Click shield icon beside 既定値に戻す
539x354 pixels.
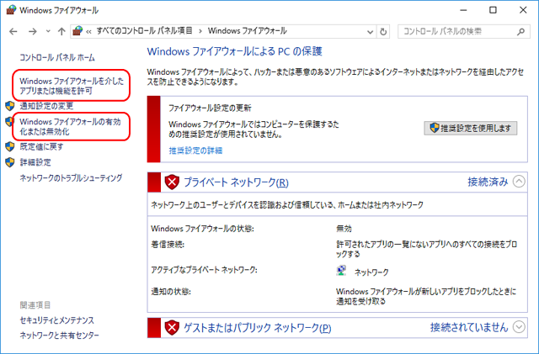tap(9, 146)
